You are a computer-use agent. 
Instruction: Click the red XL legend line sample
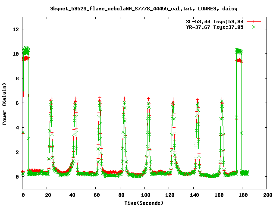254,22
